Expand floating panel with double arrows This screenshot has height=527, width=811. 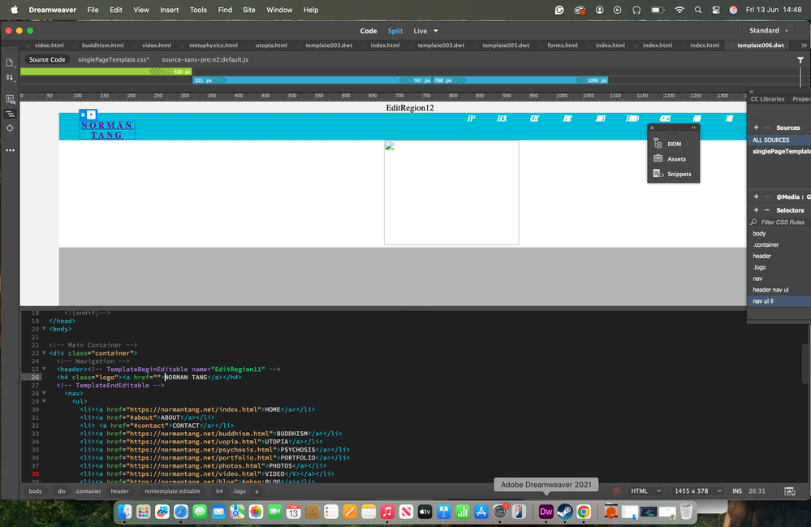(x=693, y=127)
